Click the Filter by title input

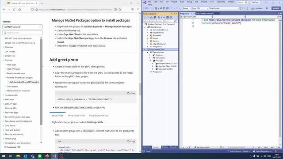point(23,33)
